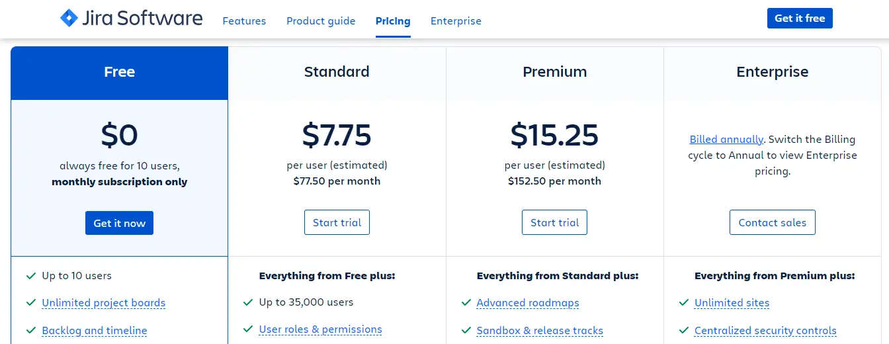
Task: Open User roles & permissions link
Action: (x=320, y=329)
